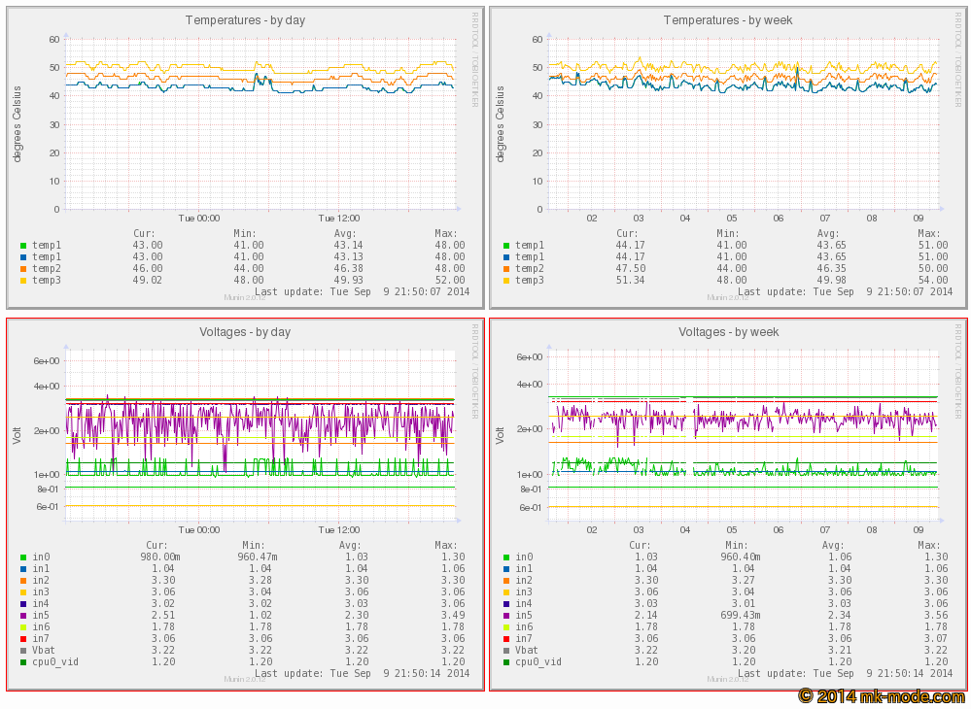Select orange temp2 swatch in weekly temperatures legend
This screenshot has width=971, height=709.
[506, 268]
